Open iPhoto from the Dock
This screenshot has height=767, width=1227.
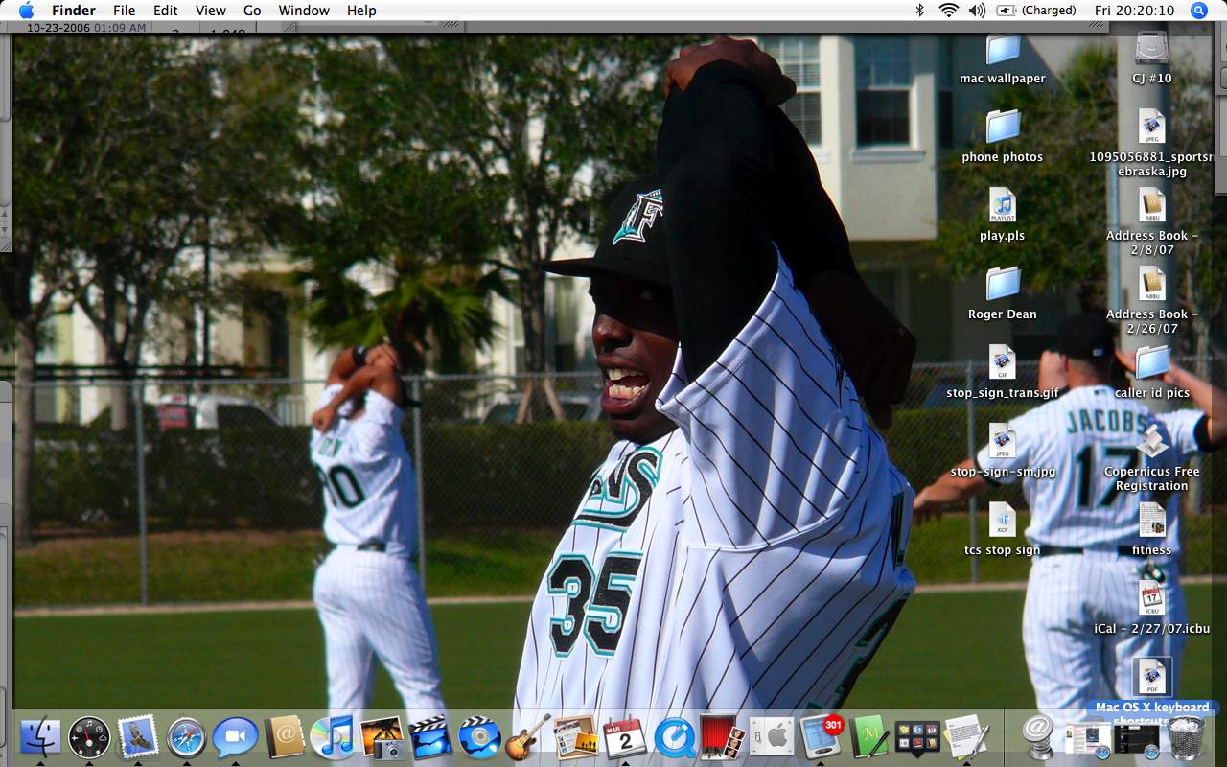[382, 737]
